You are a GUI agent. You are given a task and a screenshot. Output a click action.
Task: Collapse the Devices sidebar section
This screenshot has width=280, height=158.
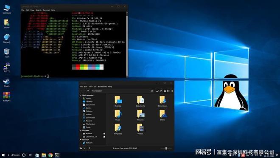tap(81, 130)
